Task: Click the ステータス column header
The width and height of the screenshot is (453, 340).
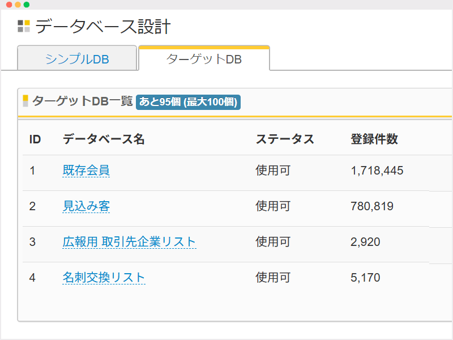Action: coord(285,139)
